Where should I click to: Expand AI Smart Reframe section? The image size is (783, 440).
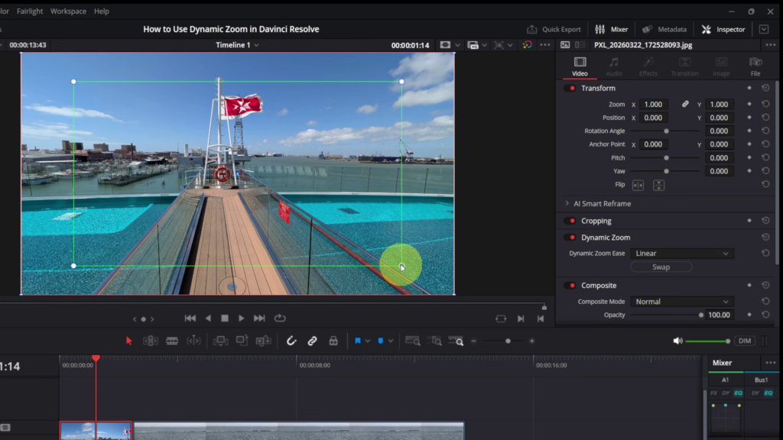[567, 203]
